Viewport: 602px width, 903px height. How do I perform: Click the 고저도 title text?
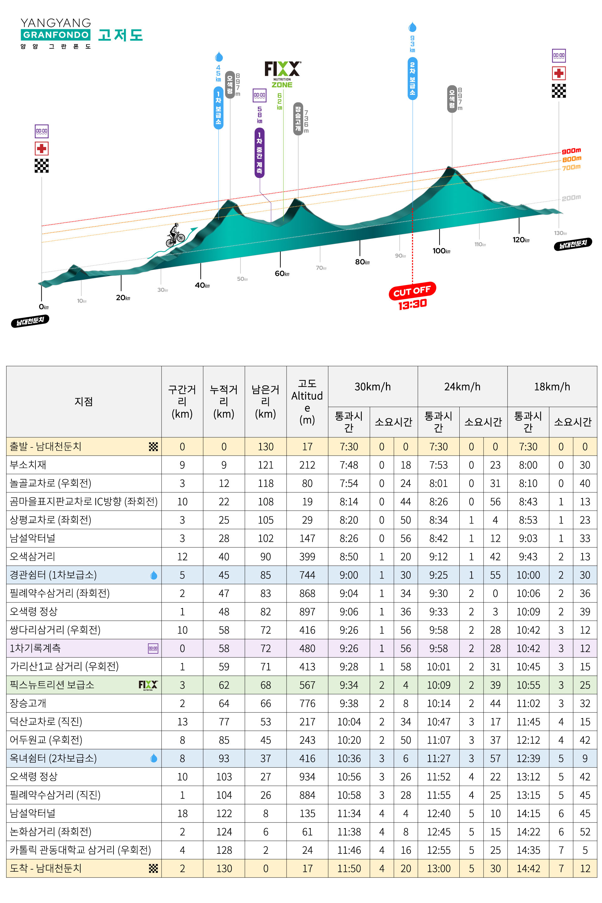coord(120,35)
